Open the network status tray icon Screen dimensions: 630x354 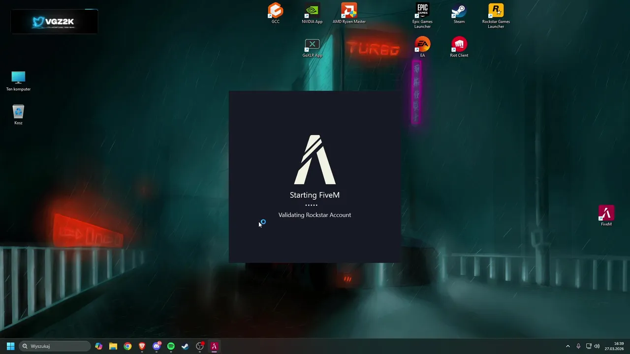pyautogui.click(x=589, y=346)
